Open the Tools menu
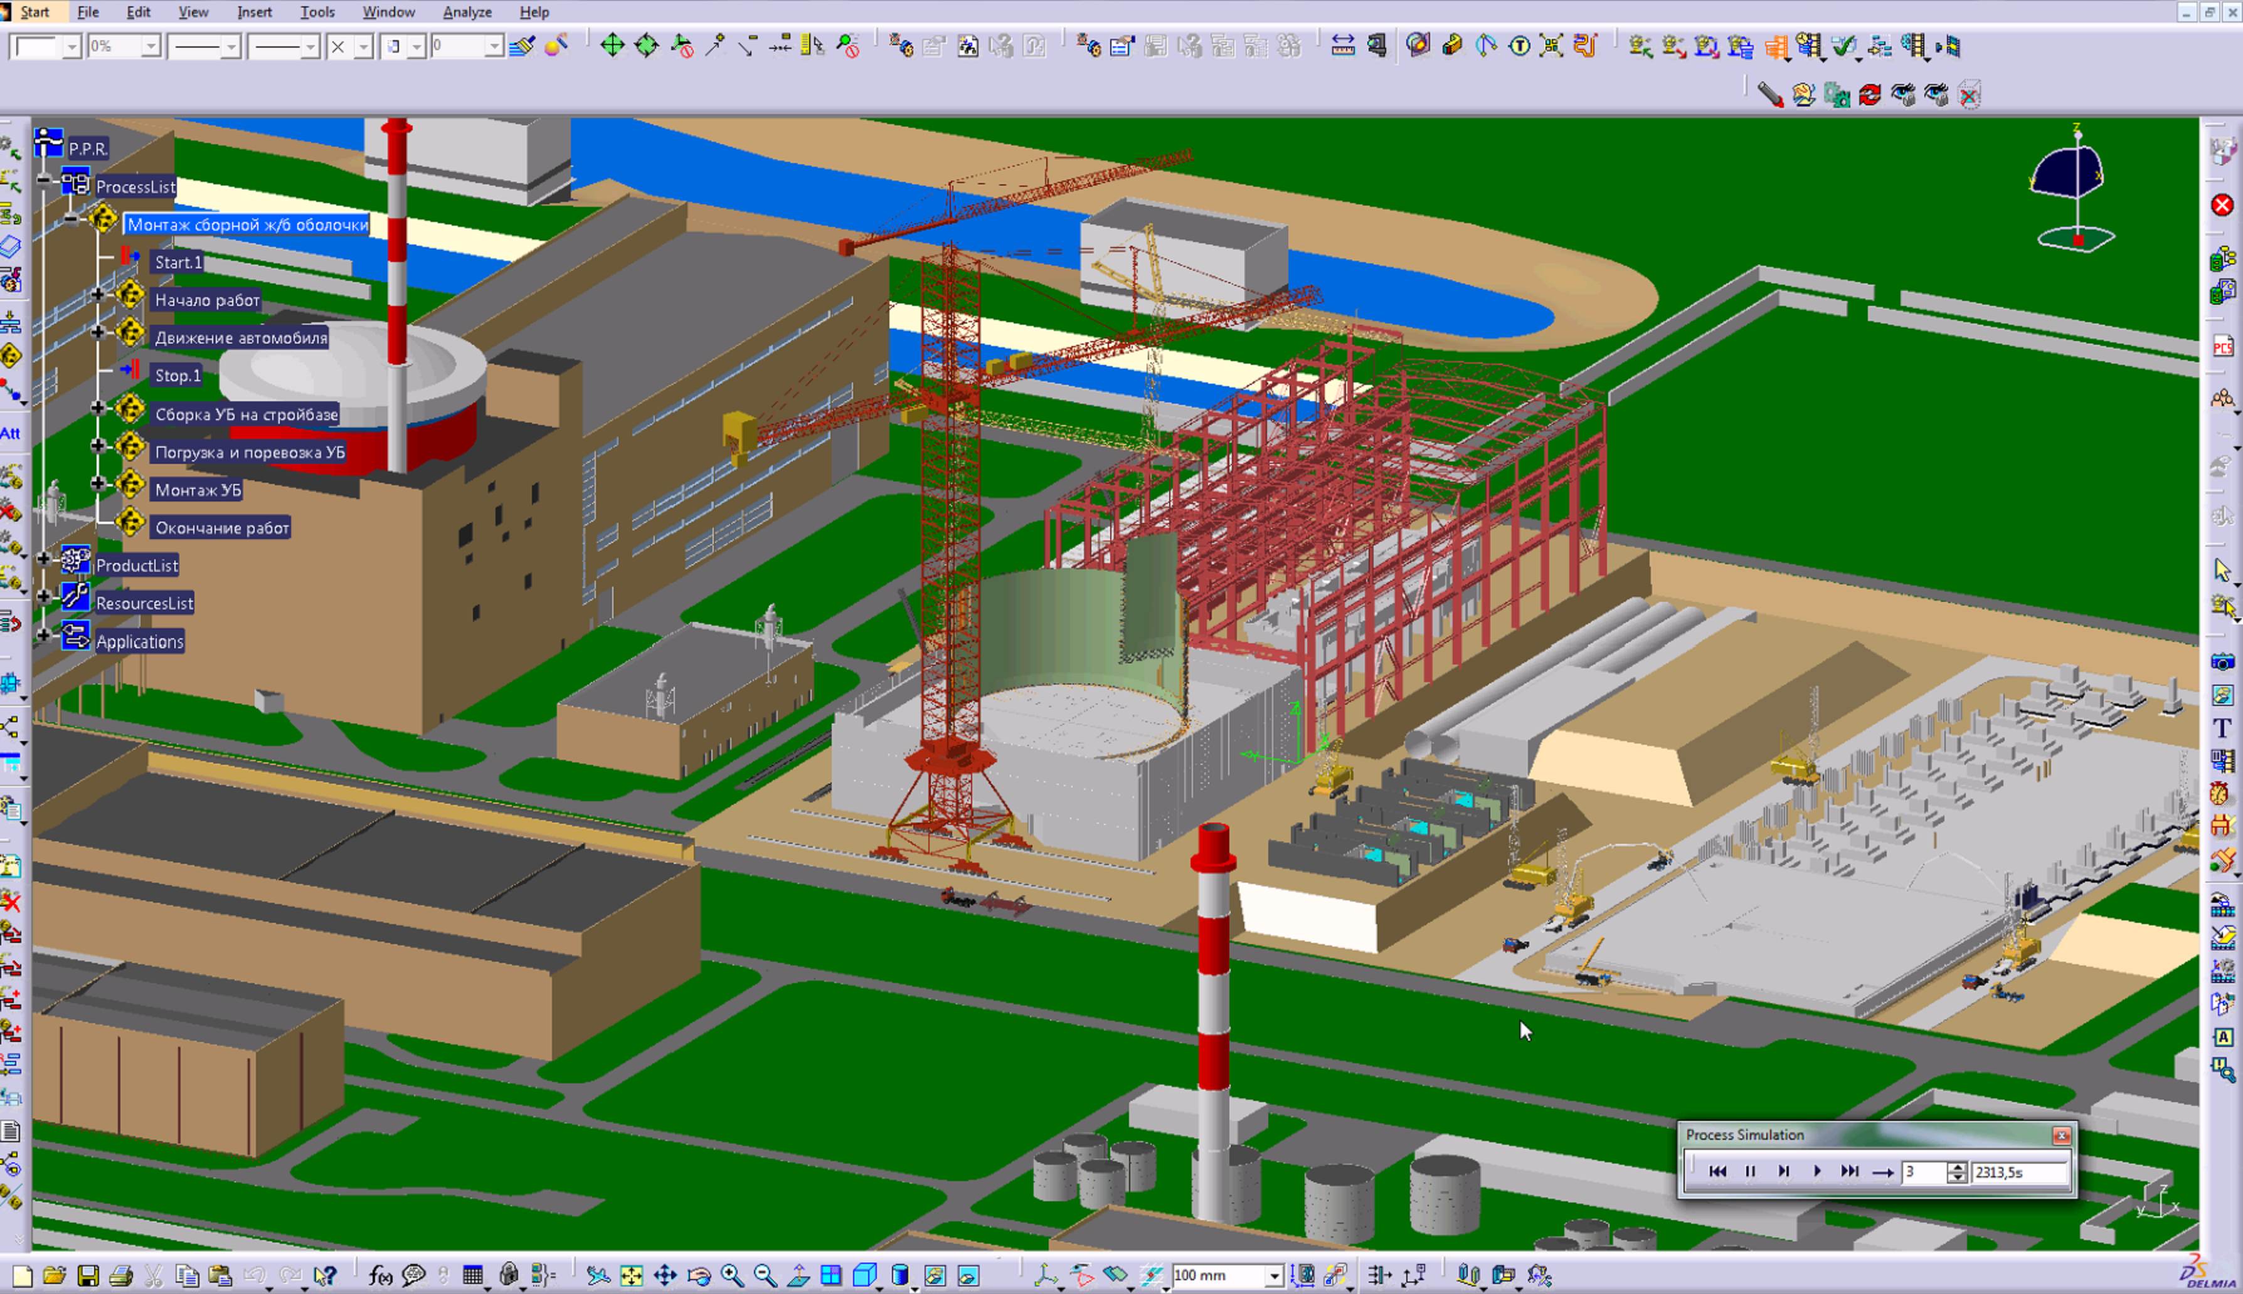Viewport: 2243px width, 1294px height. [317, 13]
